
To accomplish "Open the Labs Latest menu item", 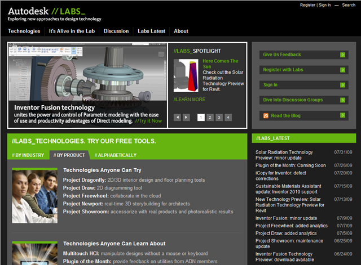I will (151, 31).
